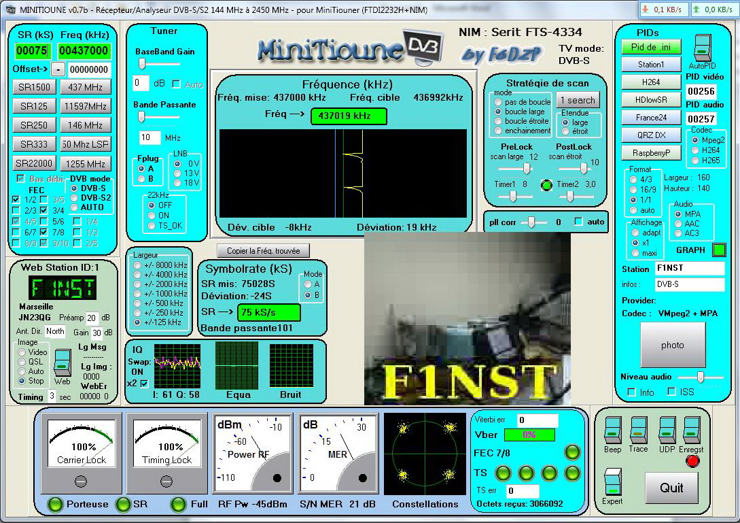This screenshot has height=523, width=740.
Task: Click the FEC 7/8 green LED
Action: click(572, 452)
